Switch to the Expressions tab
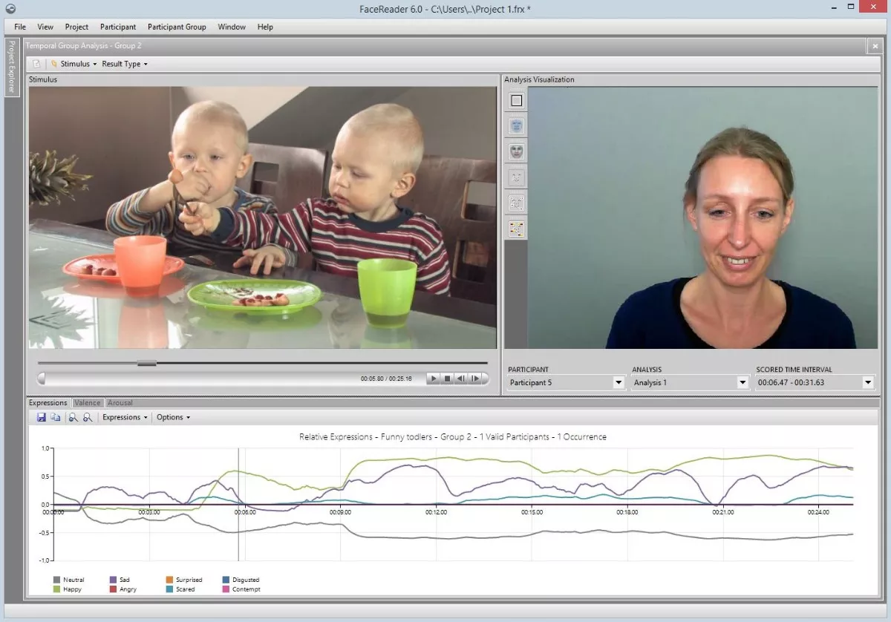Image resolution: width=891 pixels, height=622 pixels. [48, 403]
